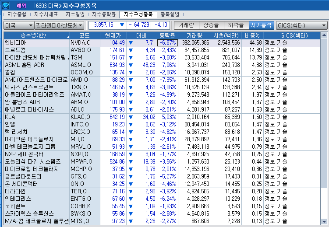Open the 필라델피아반도체 index dropdown
The width and height of the screenshot is (329, 227).
click(x=59, y=25)
